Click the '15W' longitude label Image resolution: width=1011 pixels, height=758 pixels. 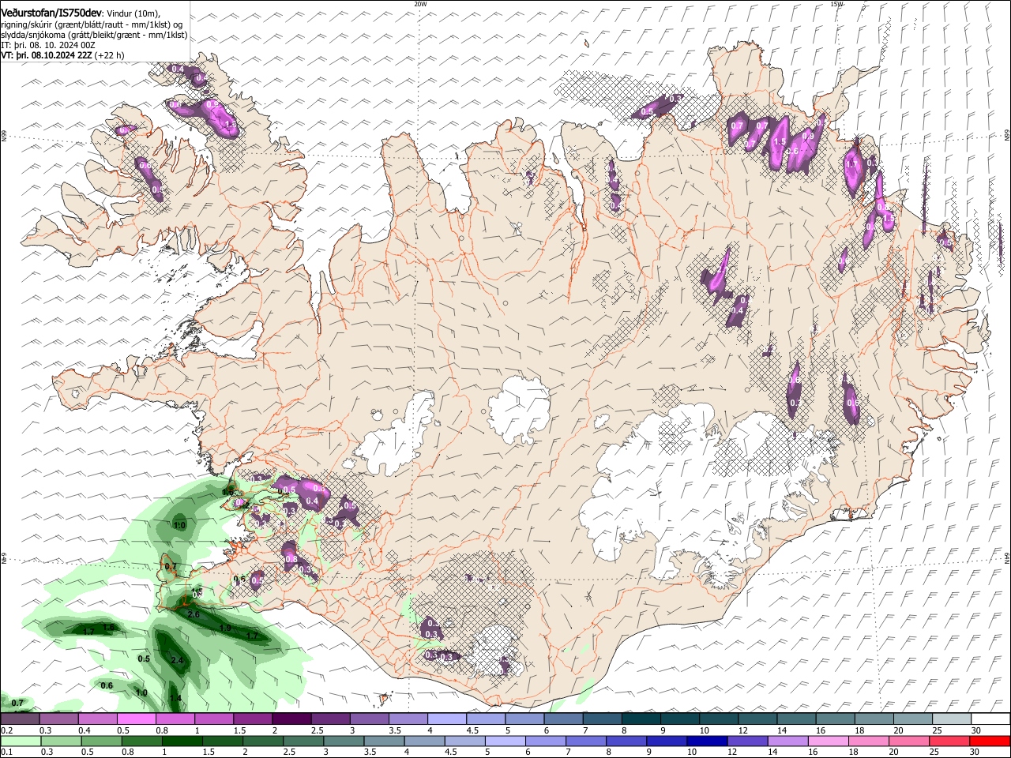point(836,4)
